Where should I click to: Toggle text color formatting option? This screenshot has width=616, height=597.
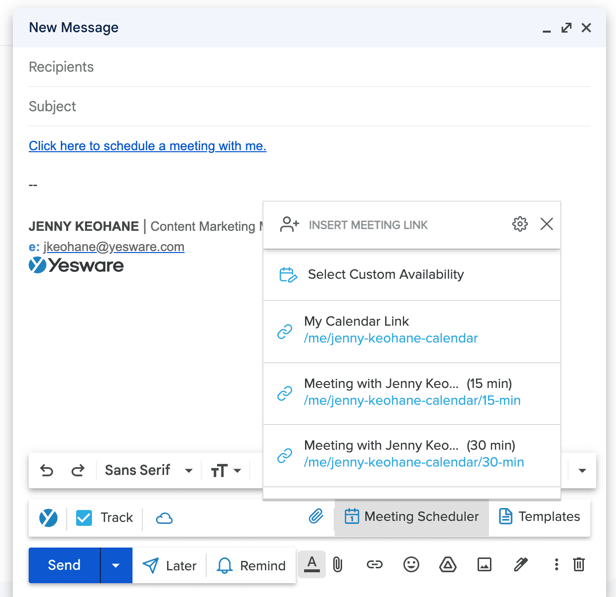click(311, 564)
